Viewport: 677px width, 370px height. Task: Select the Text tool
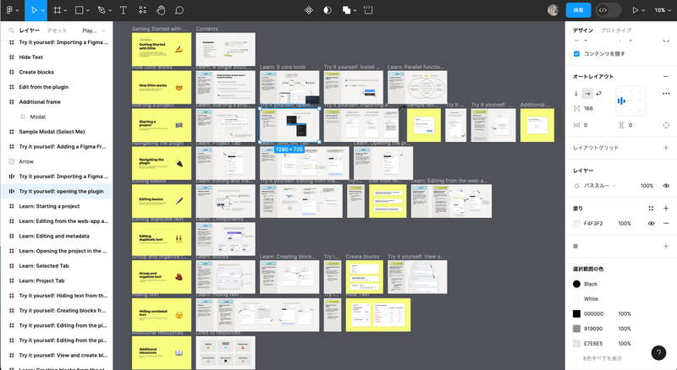pos(124,10)
